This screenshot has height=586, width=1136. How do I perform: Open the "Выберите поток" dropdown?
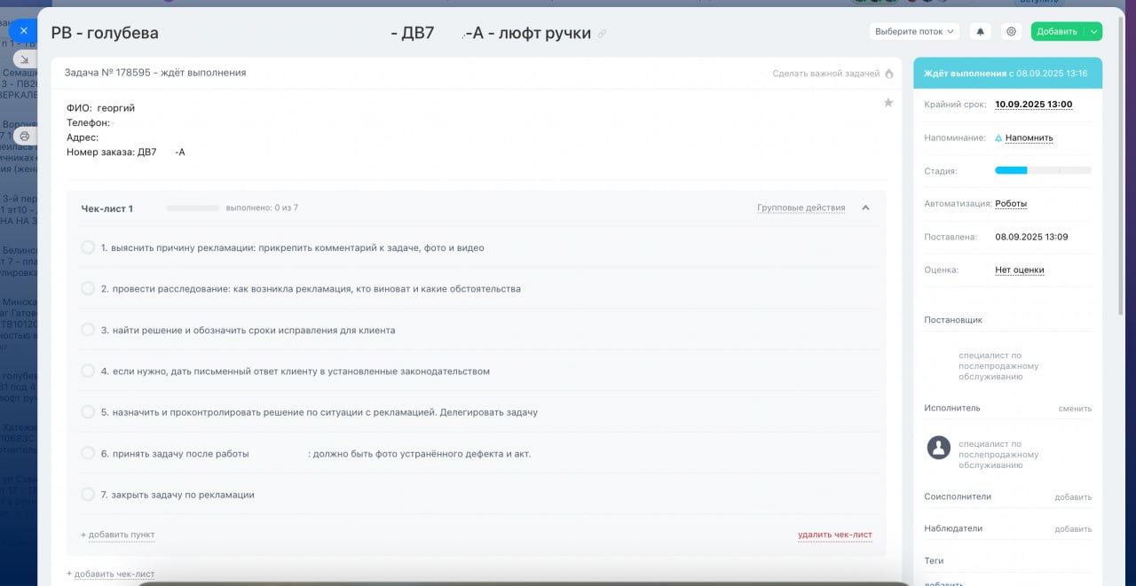pos(914,32)
